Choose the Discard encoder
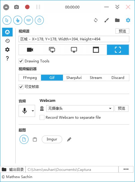 click(118, 78)
